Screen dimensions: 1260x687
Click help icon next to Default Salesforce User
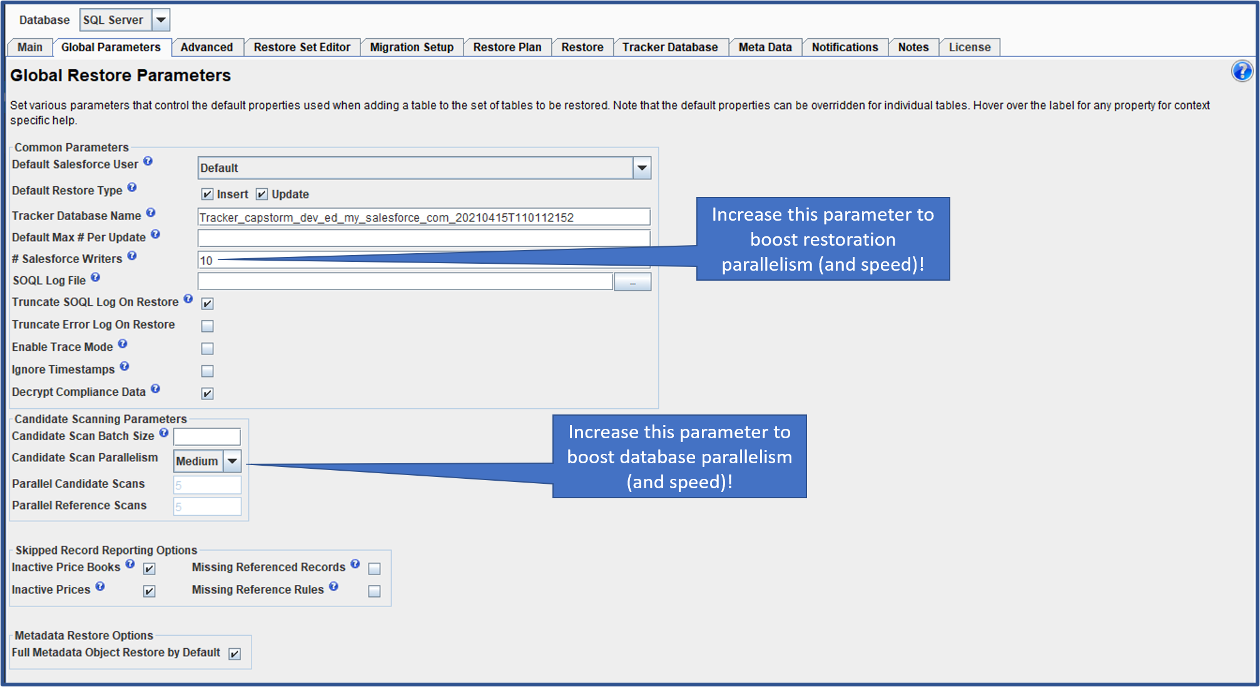pos(148,161)
